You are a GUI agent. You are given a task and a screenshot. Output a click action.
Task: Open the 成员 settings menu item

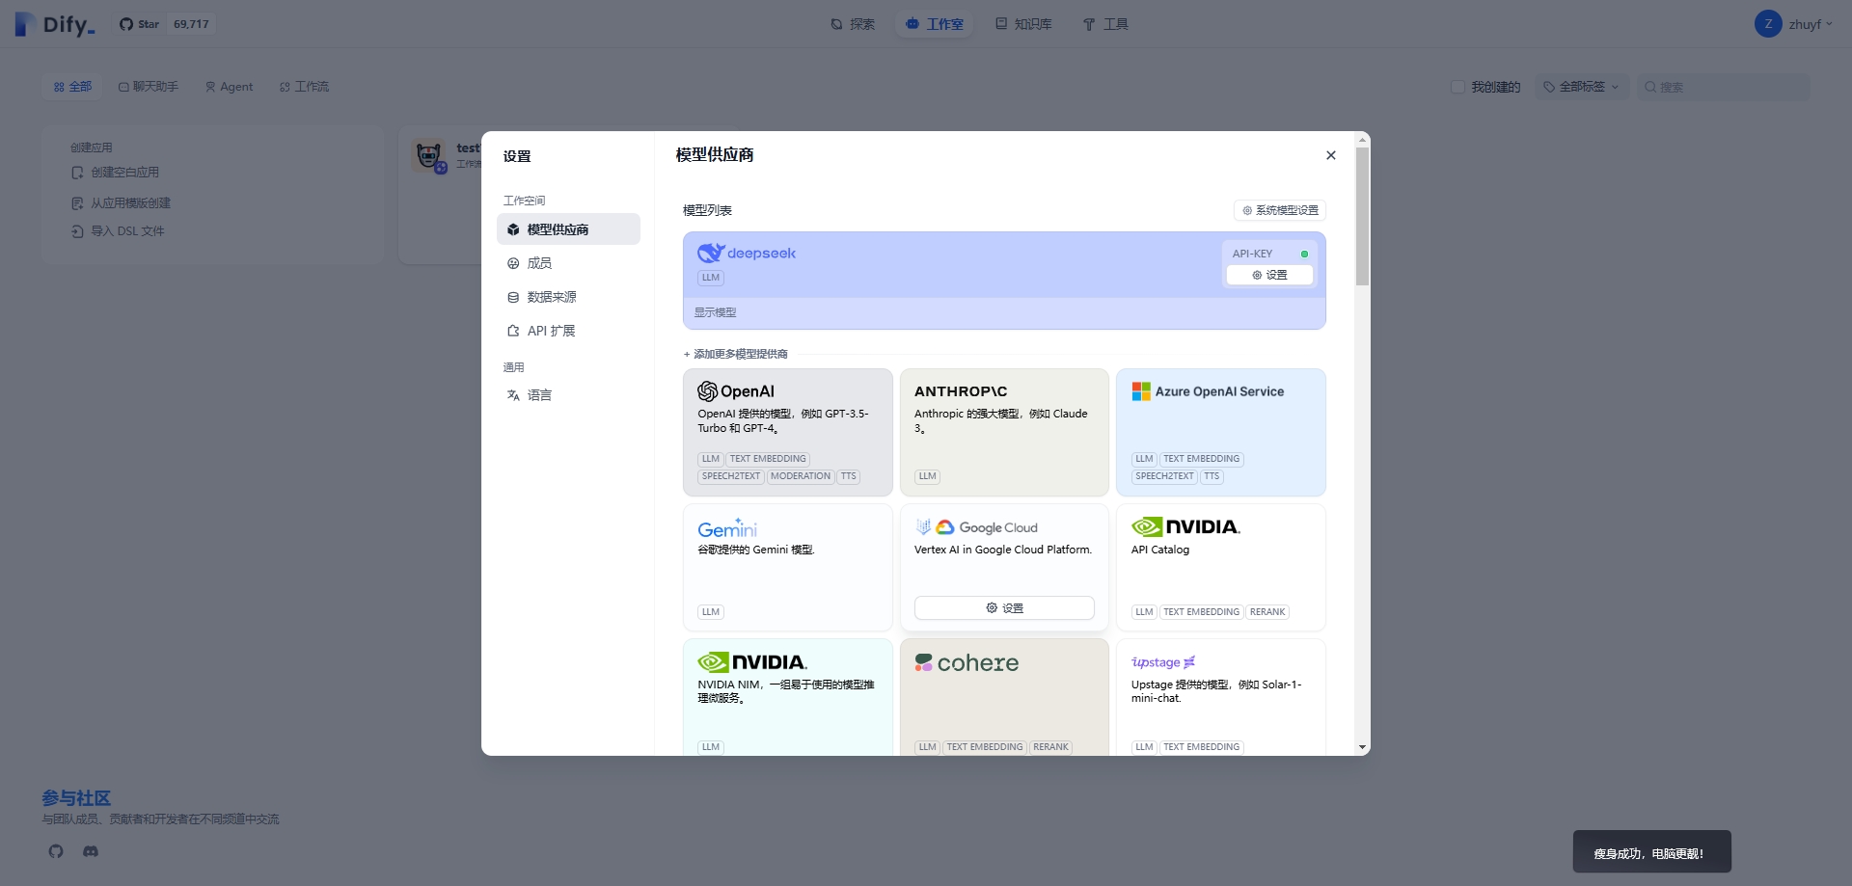pos(539,263)
